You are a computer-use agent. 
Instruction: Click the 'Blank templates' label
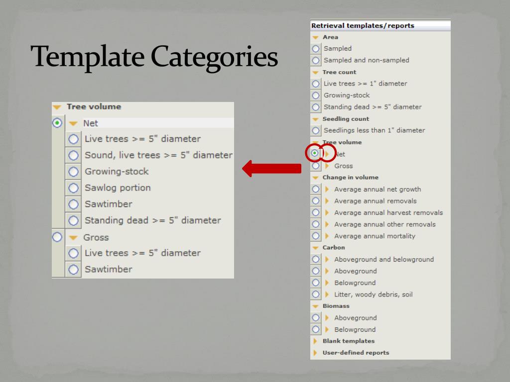tap(348, 341)
